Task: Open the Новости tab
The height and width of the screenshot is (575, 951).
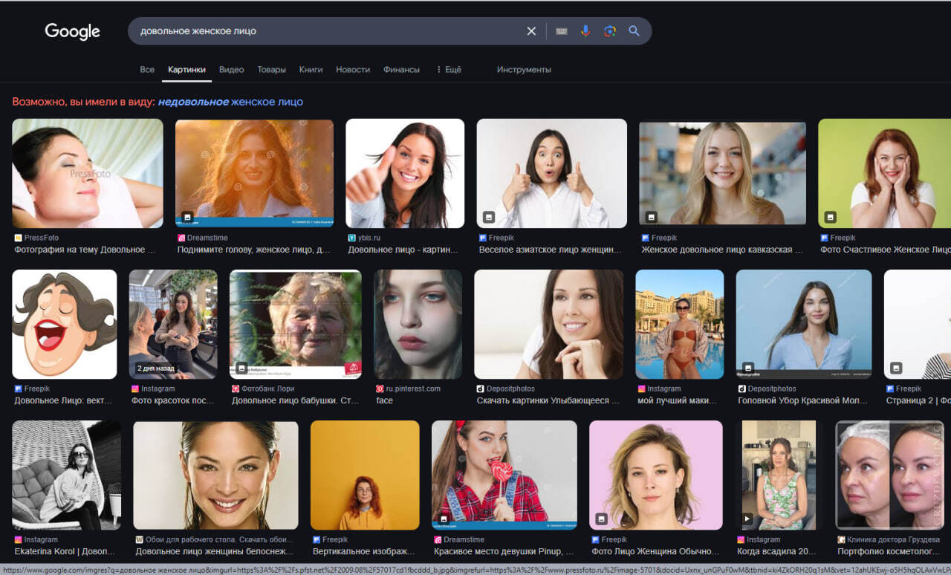Action: tap(353, 69)
